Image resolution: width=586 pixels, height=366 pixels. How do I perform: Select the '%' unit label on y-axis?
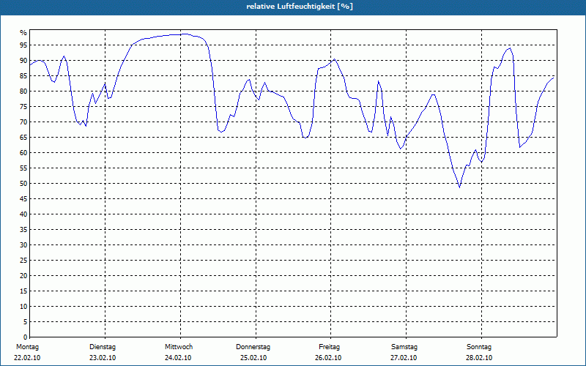[x=23, y=33]
